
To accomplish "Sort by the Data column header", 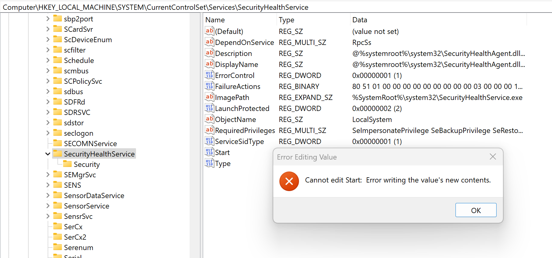I will point(438,20).
